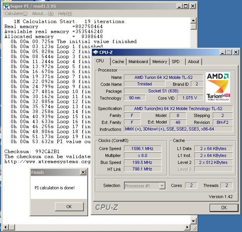Switch to the Memory tab in CPU-Z

pyautogui.click(x=160, y=62)
